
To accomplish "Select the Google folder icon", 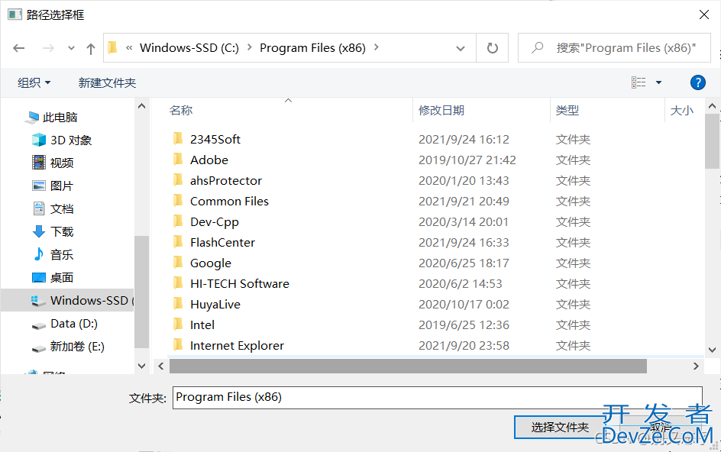I will click(x=178, y=262).
